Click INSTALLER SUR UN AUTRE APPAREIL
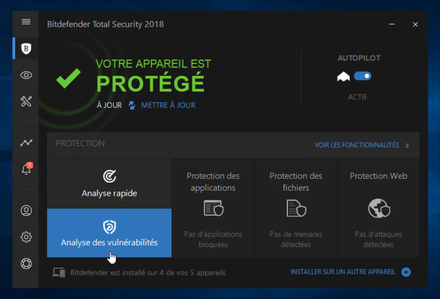 coord(343,272)
